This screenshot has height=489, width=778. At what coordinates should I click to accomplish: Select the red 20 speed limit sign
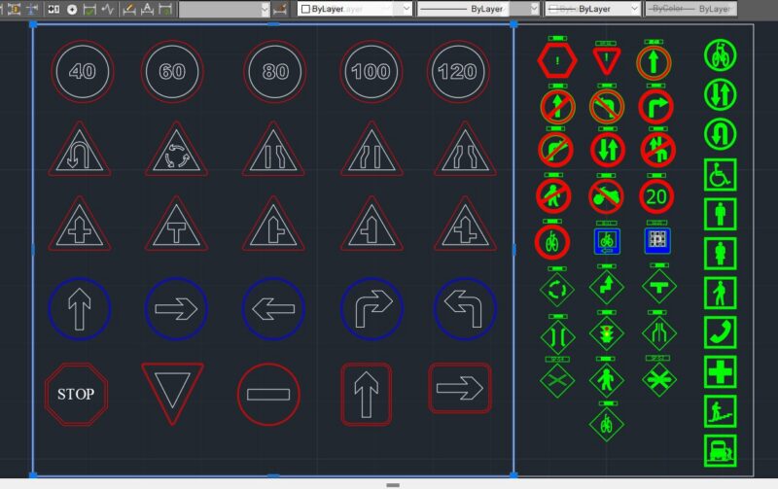click(x=656, y=197)
